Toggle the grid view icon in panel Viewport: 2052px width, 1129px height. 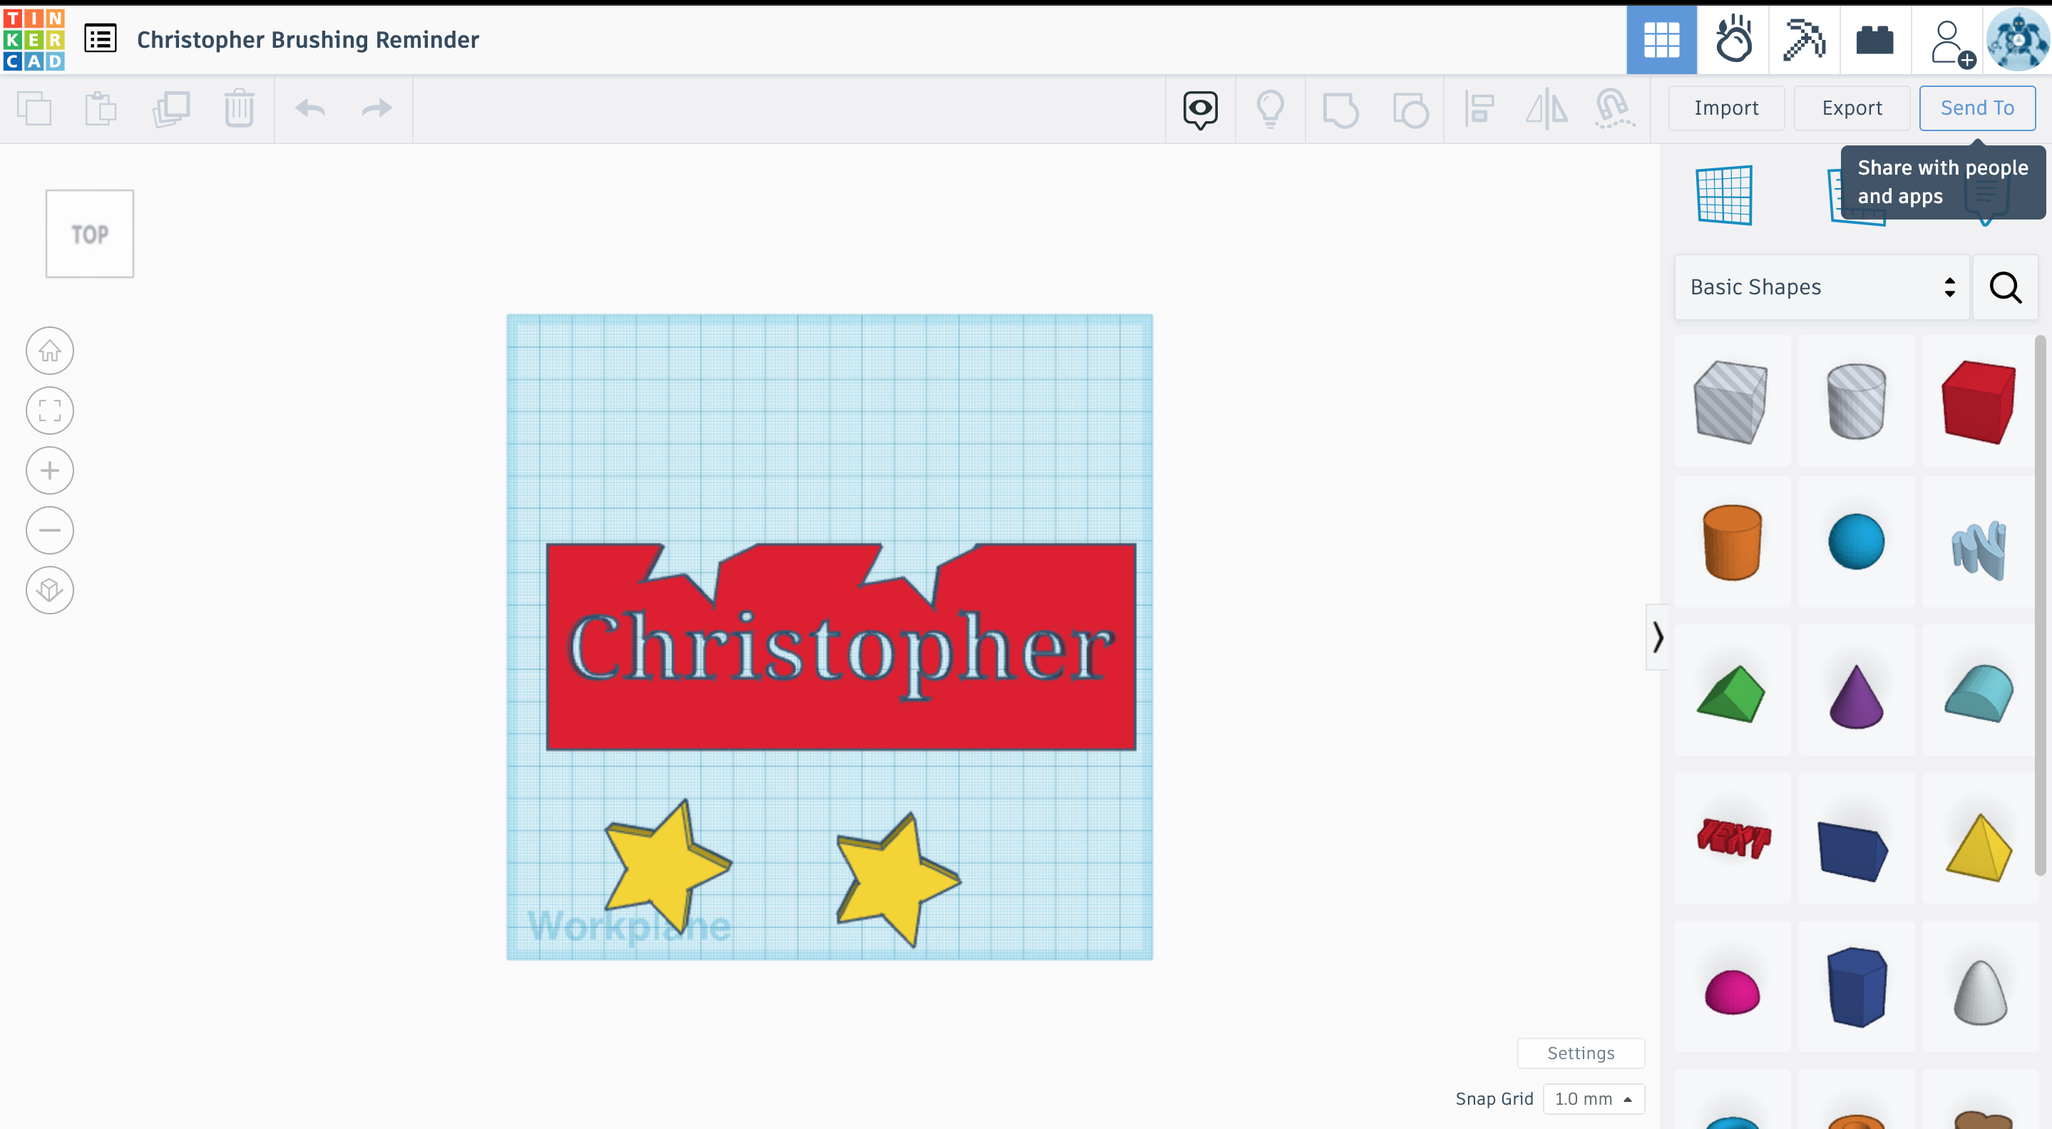(1663, 39)
